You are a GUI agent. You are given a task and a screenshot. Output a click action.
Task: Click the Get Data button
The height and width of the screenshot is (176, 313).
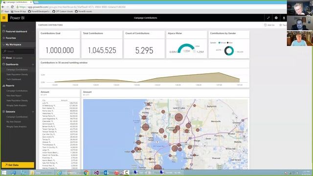click(18, 165)
